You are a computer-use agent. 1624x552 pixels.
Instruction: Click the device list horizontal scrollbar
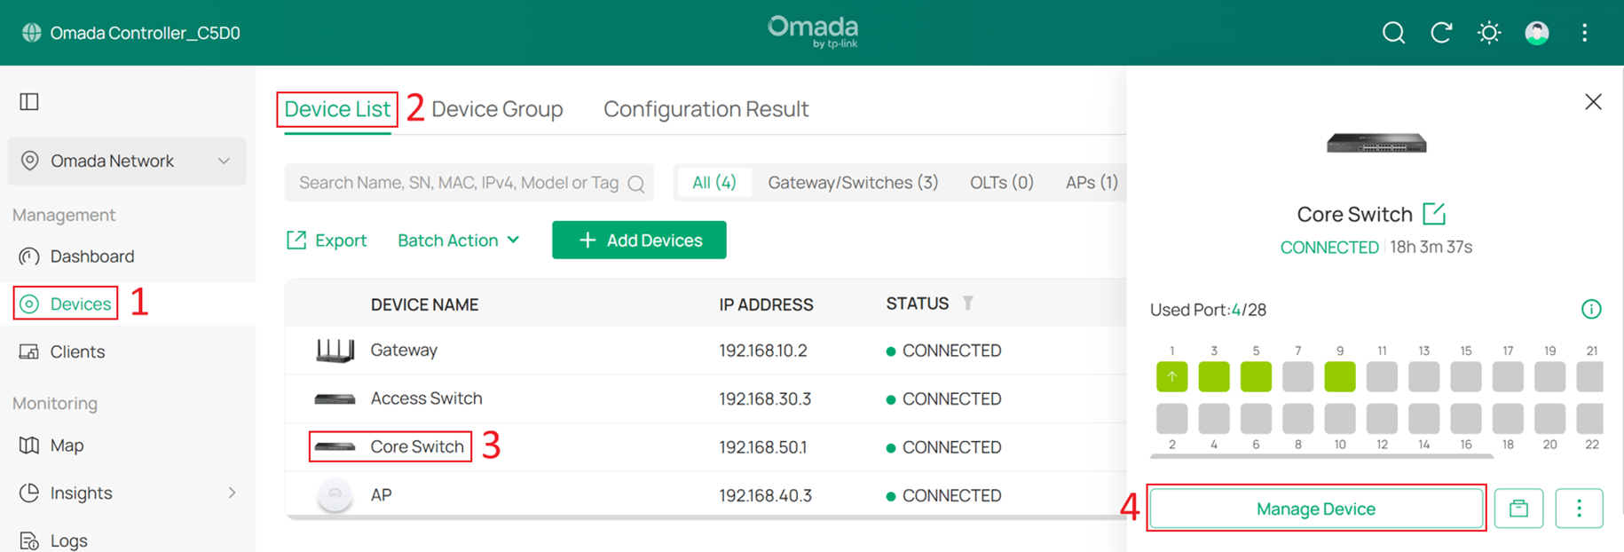click(706, 517)
